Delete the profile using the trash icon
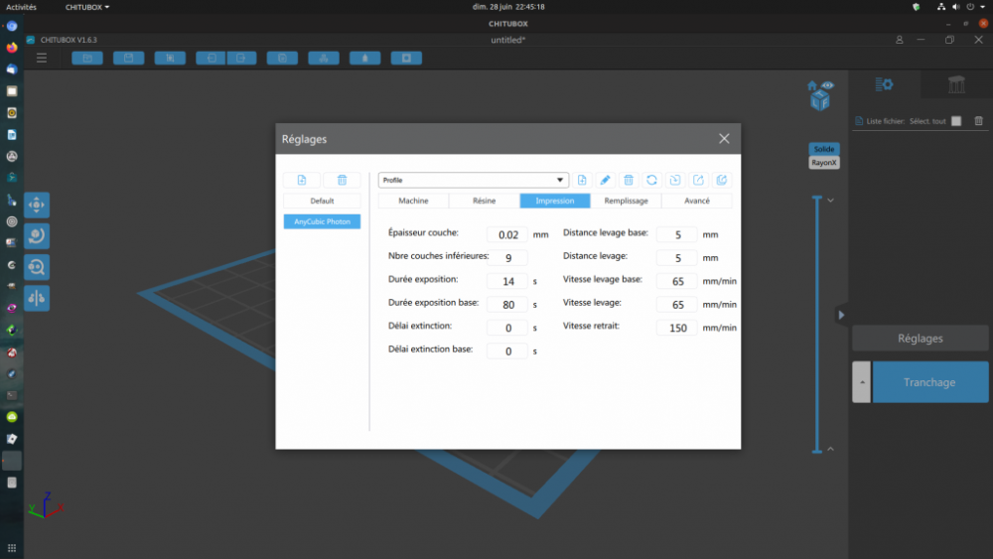This screenshot has height=559, width=993. tap(629, 181)
